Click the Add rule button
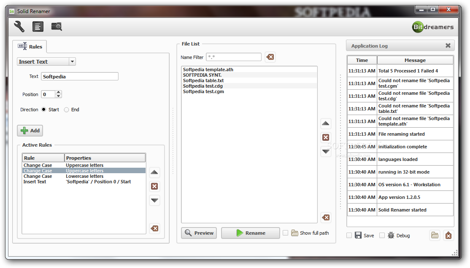 pos(30,131)
